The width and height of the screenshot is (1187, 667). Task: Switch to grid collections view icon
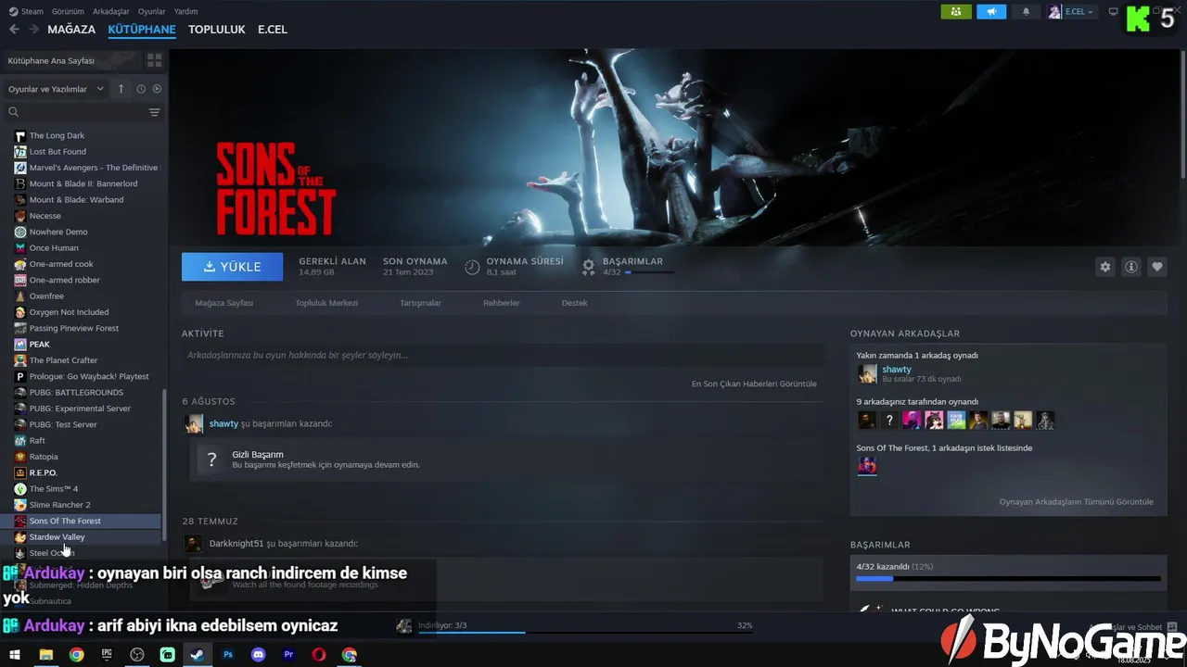pos(154,60)
